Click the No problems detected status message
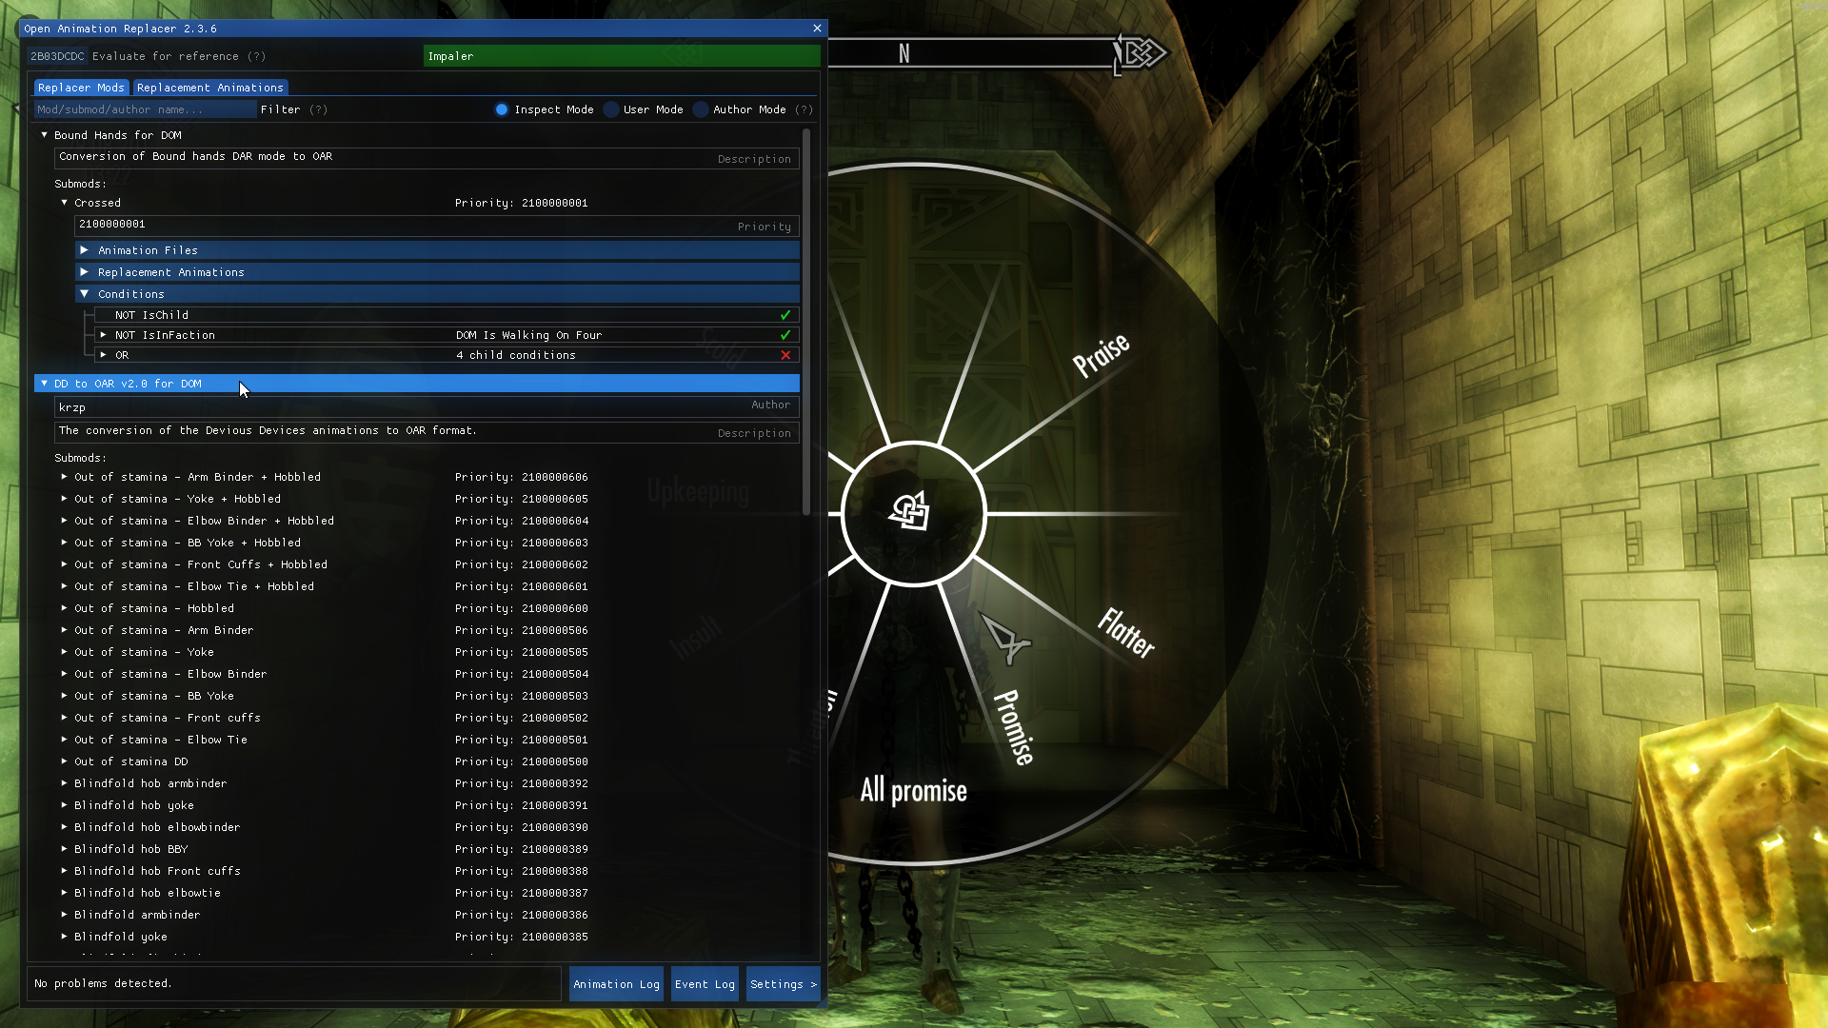1828x1028 pixels. coord(104,983)
